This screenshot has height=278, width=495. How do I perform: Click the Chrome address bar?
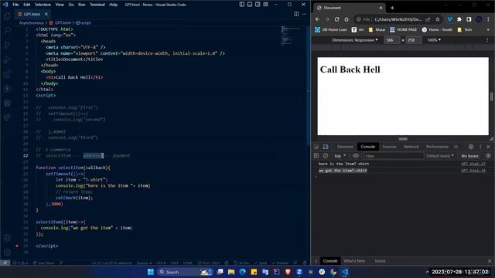pyautogui.click(x=398, y=19)
